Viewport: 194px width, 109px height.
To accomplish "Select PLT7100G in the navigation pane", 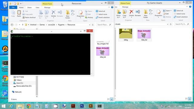I will pos(19,77).
